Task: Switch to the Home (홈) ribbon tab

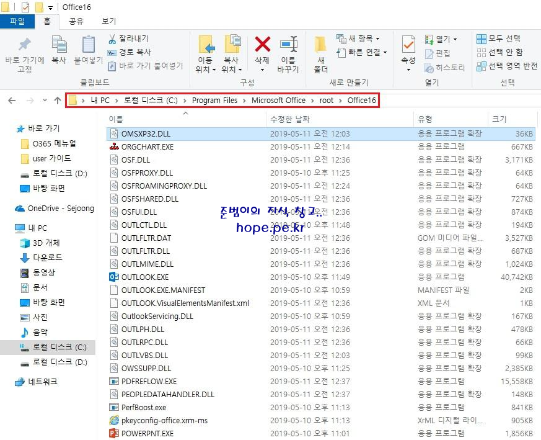Action: click(47, 22)
